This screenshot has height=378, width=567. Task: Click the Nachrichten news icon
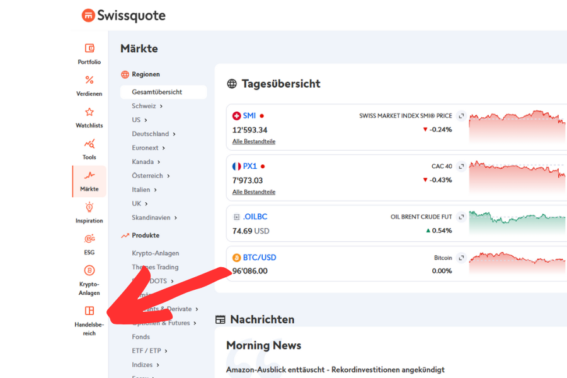coord(220,319)
